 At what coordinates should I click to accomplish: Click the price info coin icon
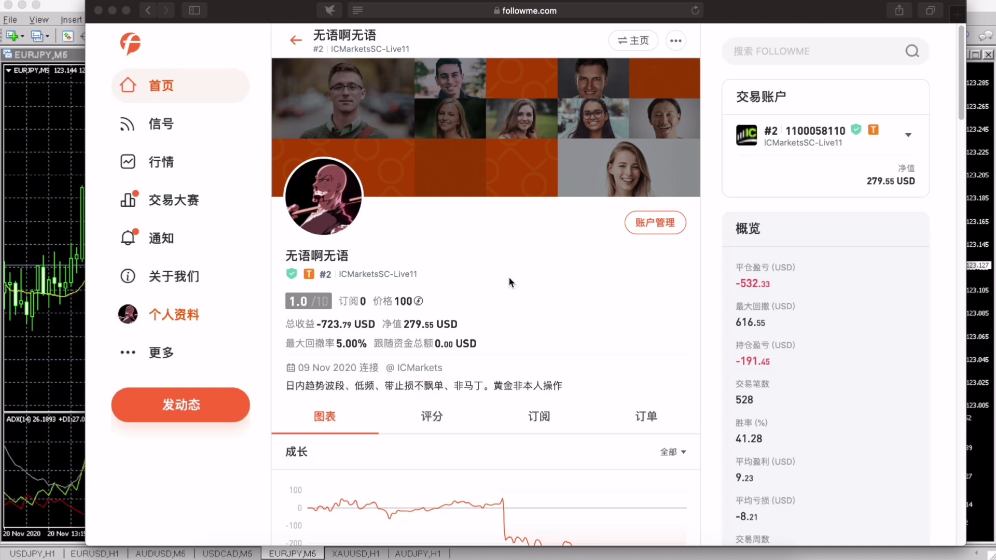(419, 301)
